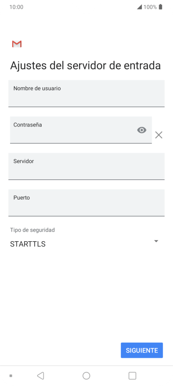Screen dimensions: 173x386
Task: Tap the Android back navigation icon
Action: 40,376
